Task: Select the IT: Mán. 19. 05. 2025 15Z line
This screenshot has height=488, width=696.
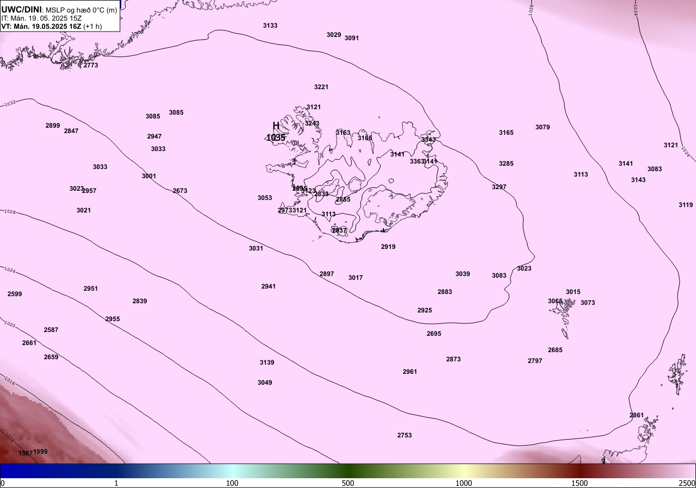Action: click(41, 18)
